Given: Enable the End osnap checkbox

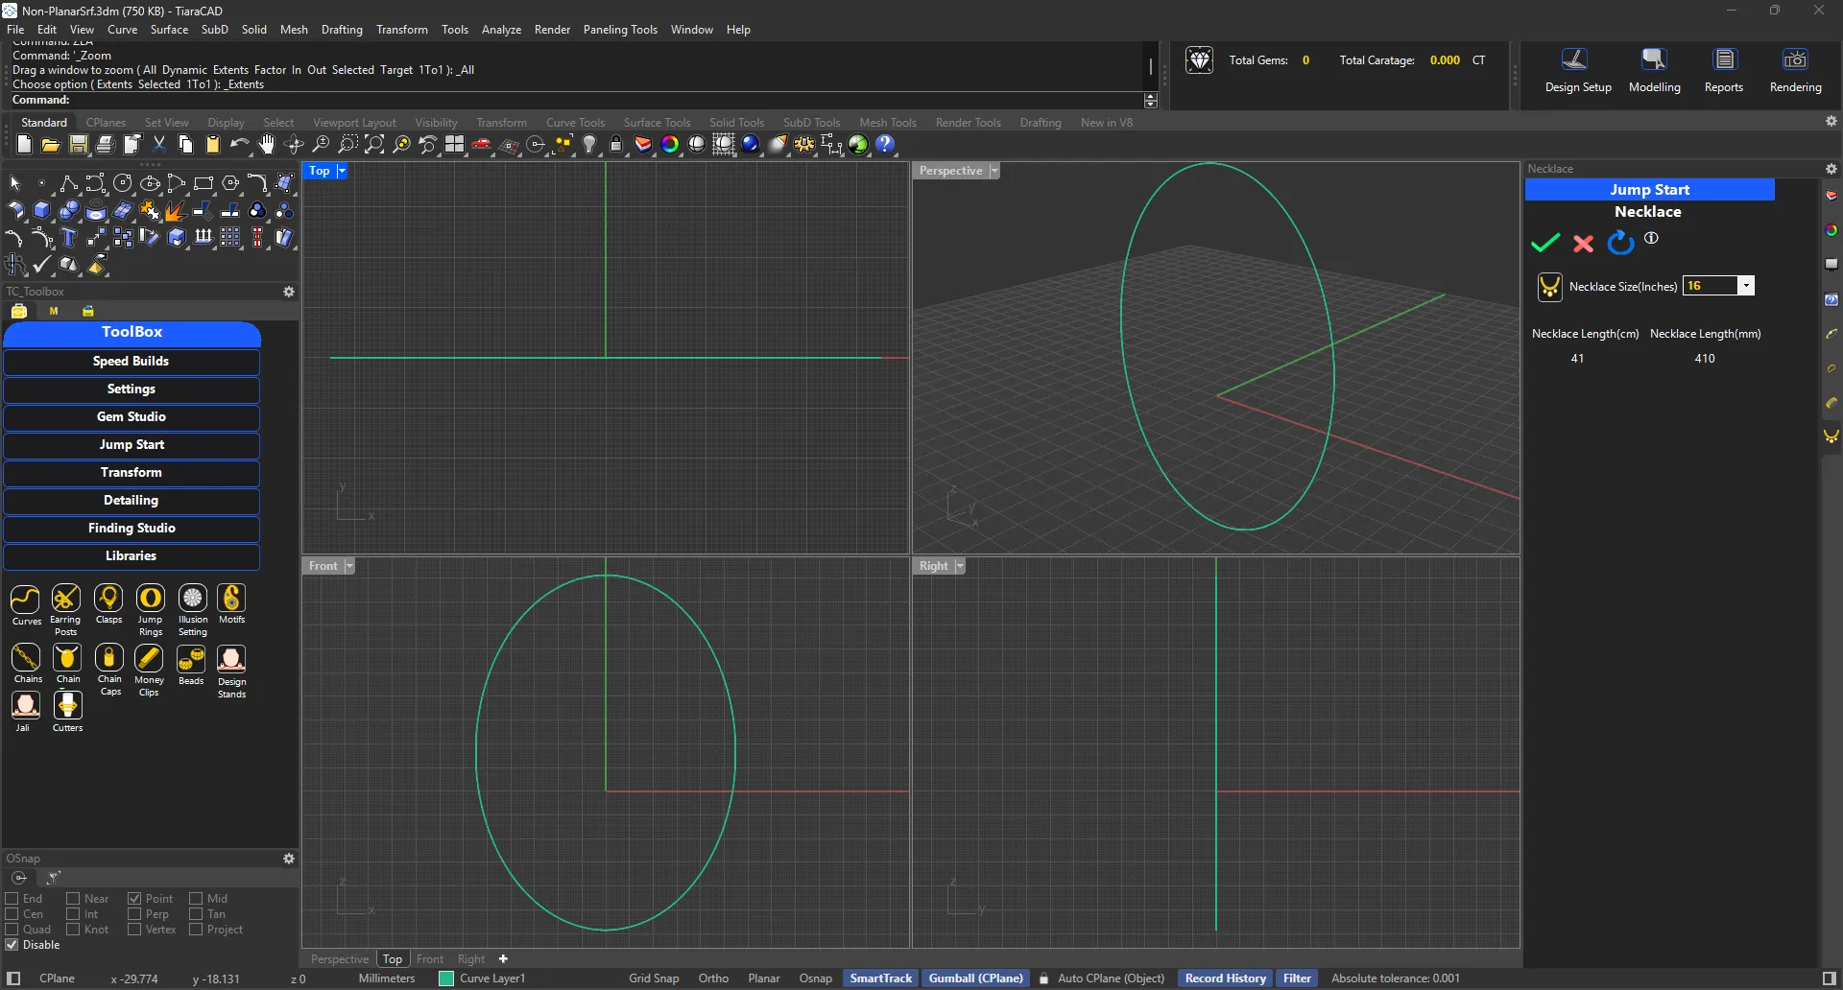Looking at the screenshot, I should [x=12, y=899].
